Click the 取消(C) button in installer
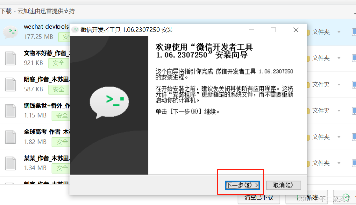Viewport: 356px width, 205px height. (x=283, y=185)
